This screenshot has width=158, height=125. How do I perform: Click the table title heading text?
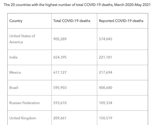pyautogui.click(x=77, y=5)
